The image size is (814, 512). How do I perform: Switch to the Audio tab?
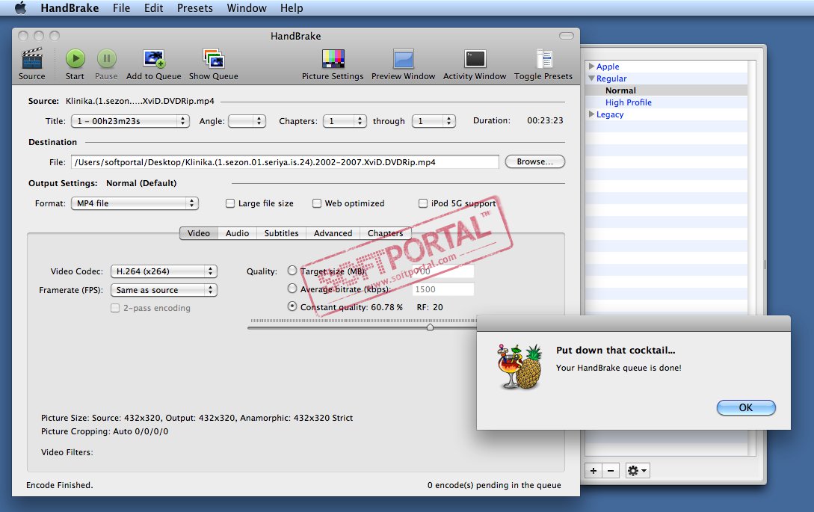(237, 233)
